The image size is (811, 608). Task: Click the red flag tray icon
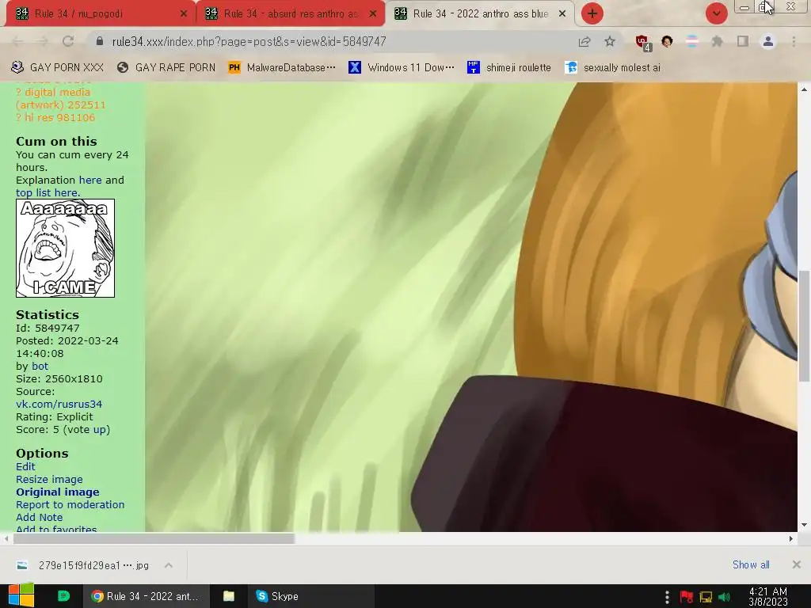(687, 597)
